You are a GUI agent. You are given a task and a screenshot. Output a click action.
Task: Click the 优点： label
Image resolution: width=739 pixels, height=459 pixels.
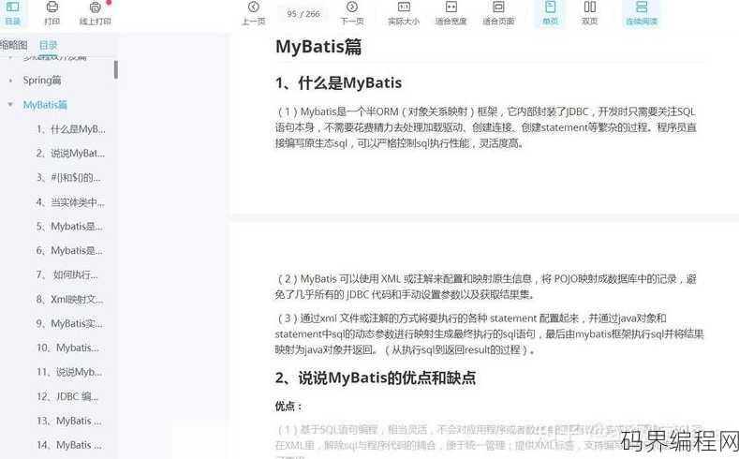coord(288,407)
